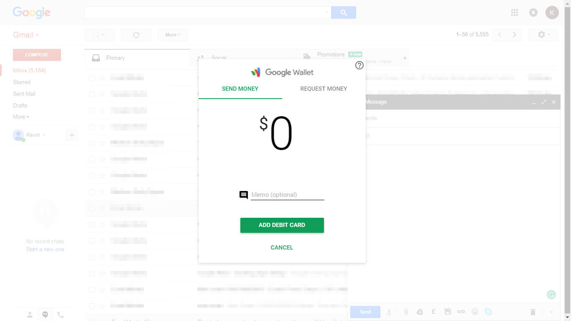Go to the older messages arrow
Viewport: 571px width, 321px height.
click(x=514, y=35)
